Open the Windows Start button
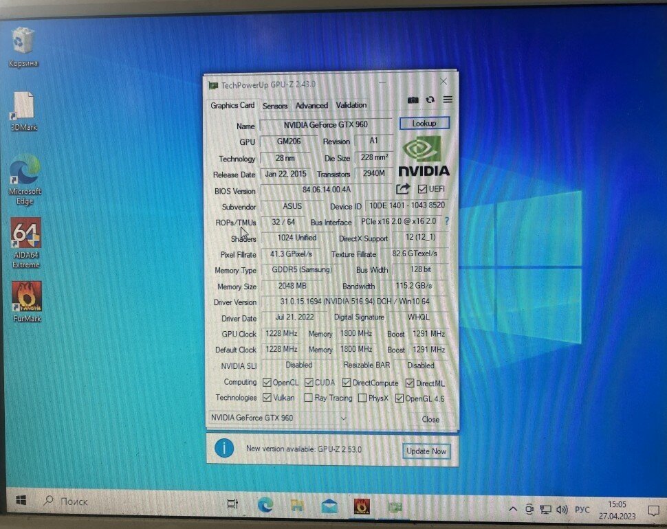 click(x=21, y=500)
